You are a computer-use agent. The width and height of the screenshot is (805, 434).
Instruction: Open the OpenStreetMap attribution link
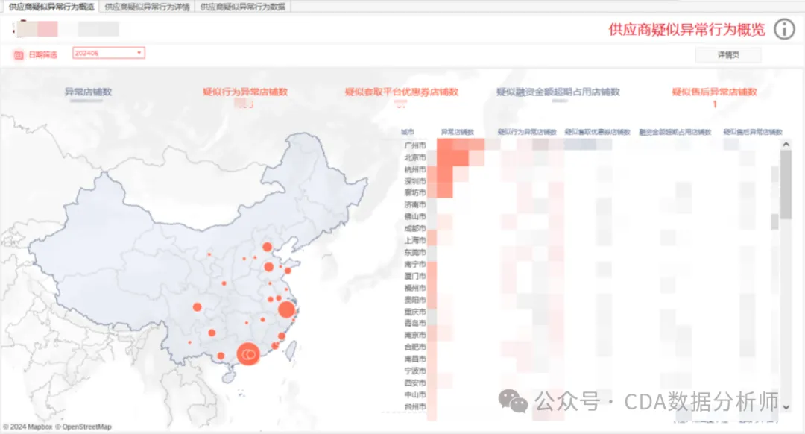86,427
